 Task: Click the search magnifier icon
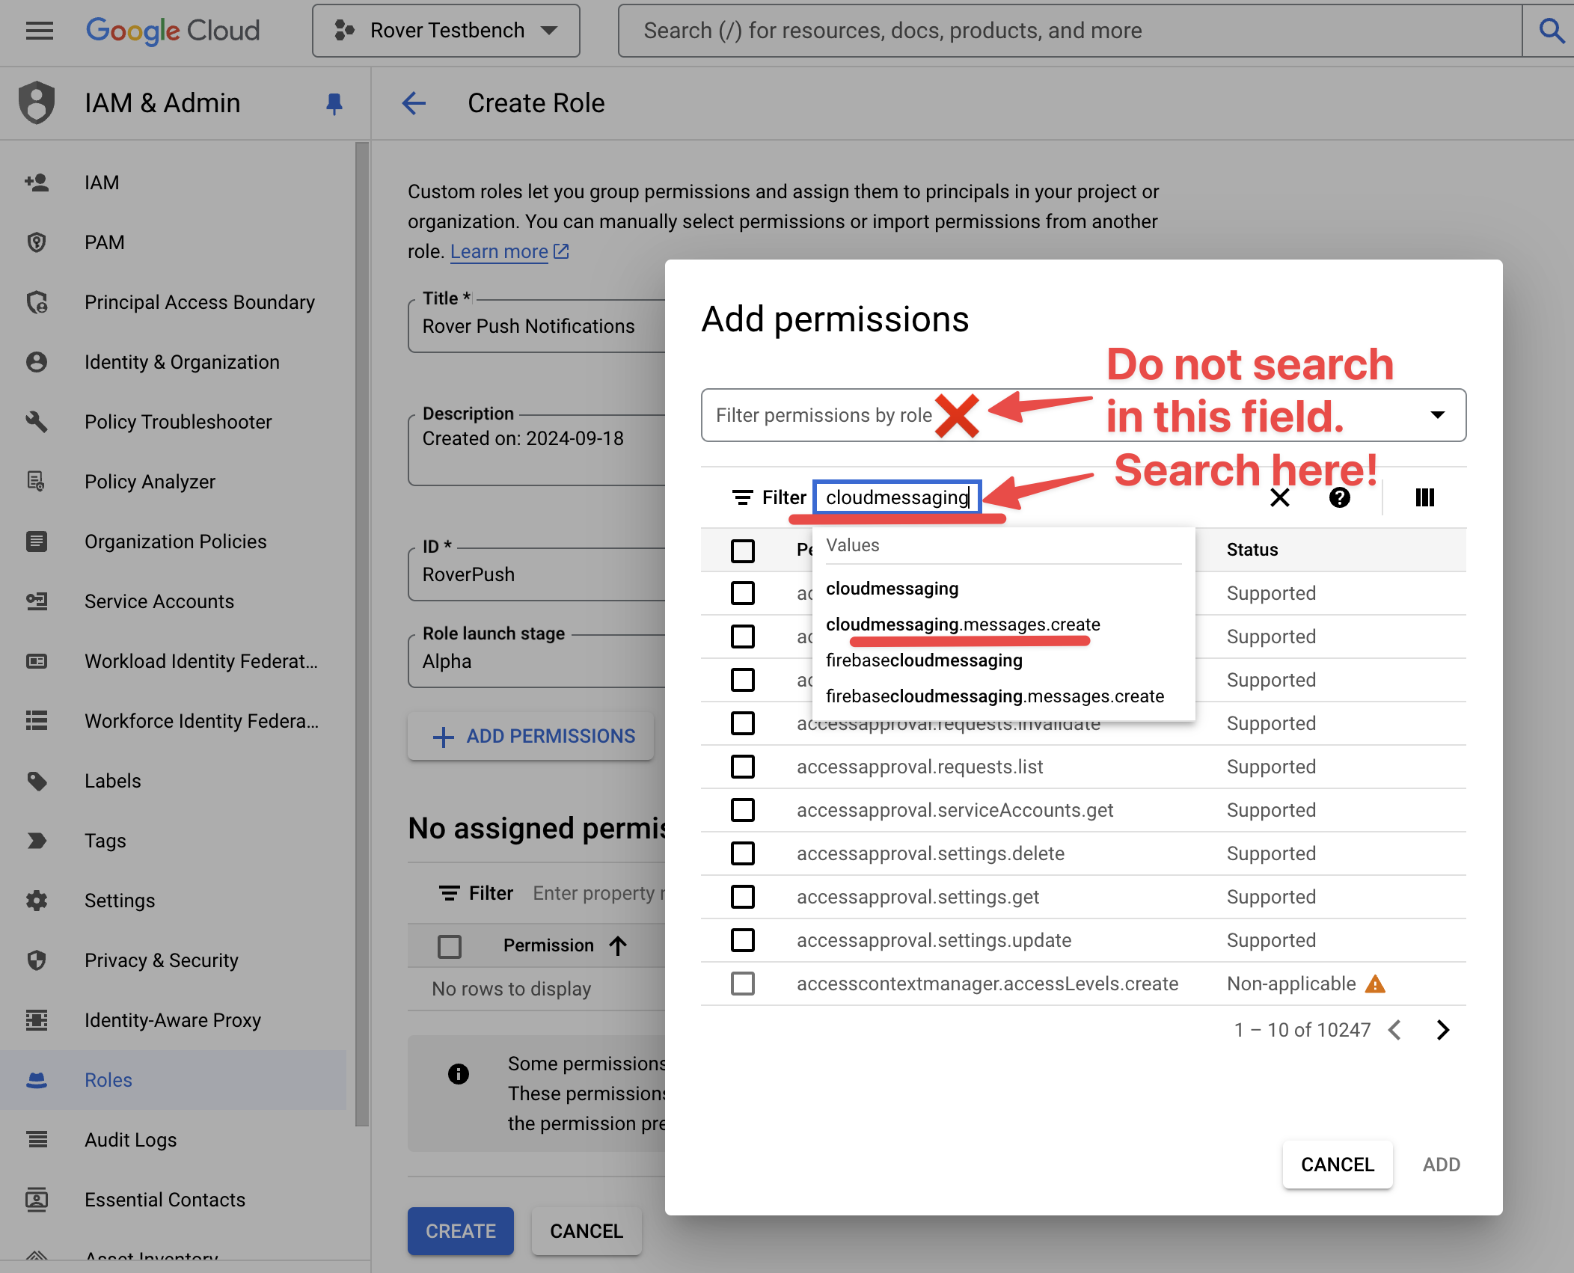coord(1551,31)
